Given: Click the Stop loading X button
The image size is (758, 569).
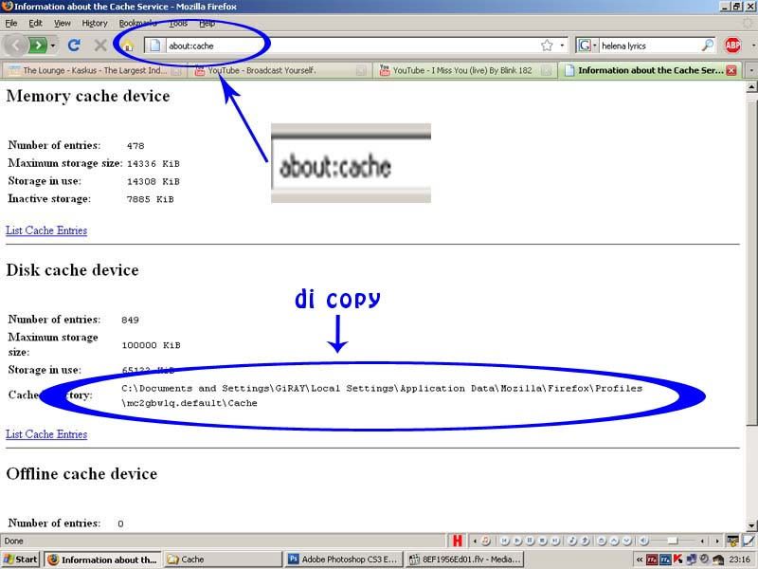Looking at the screenshot, I should point(100,46).
